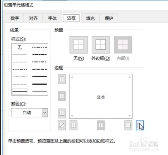Open the 填充 tab
Image resolution: width=168 pixels, height=155 pixels.
pos(90,18)
